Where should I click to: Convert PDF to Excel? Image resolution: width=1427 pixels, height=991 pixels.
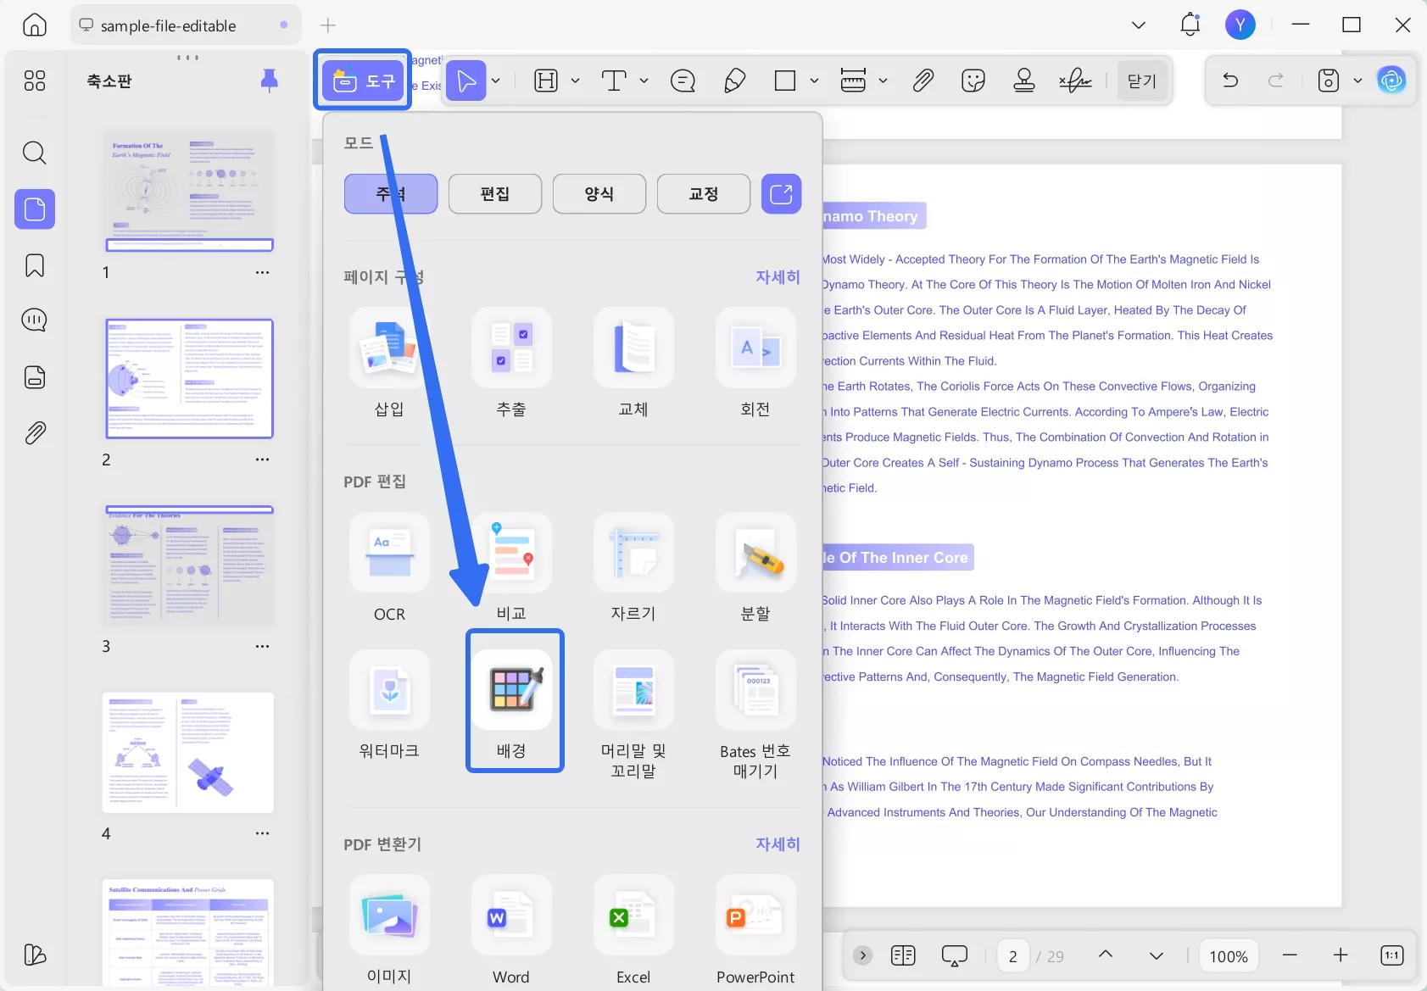click(x=633, y=931)
